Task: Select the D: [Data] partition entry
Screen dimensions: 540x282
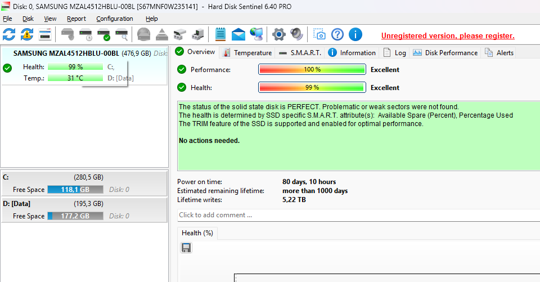Action: [x=84, y=209]
